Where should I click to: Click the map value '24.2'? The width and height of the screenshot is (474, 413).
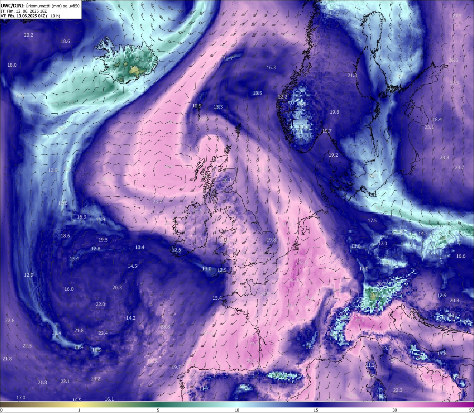(96, 379)
